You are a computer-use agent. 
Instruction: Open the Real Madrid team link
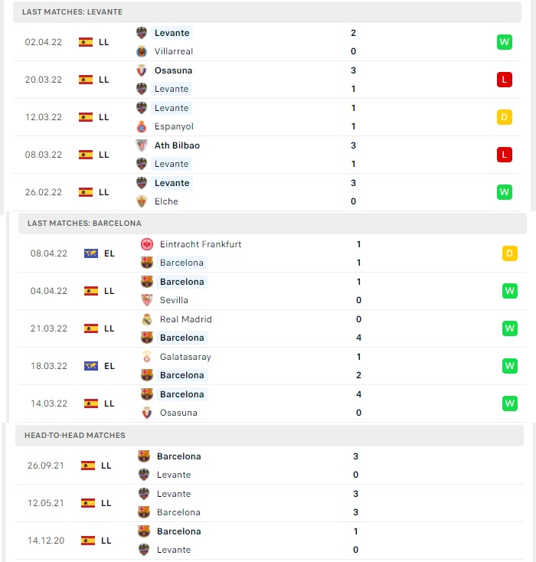click(x=186, y=319)
